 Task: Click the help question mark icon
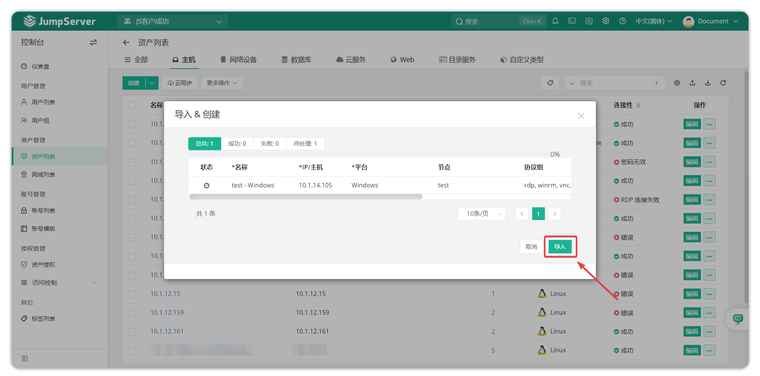(x=623, y=21)
